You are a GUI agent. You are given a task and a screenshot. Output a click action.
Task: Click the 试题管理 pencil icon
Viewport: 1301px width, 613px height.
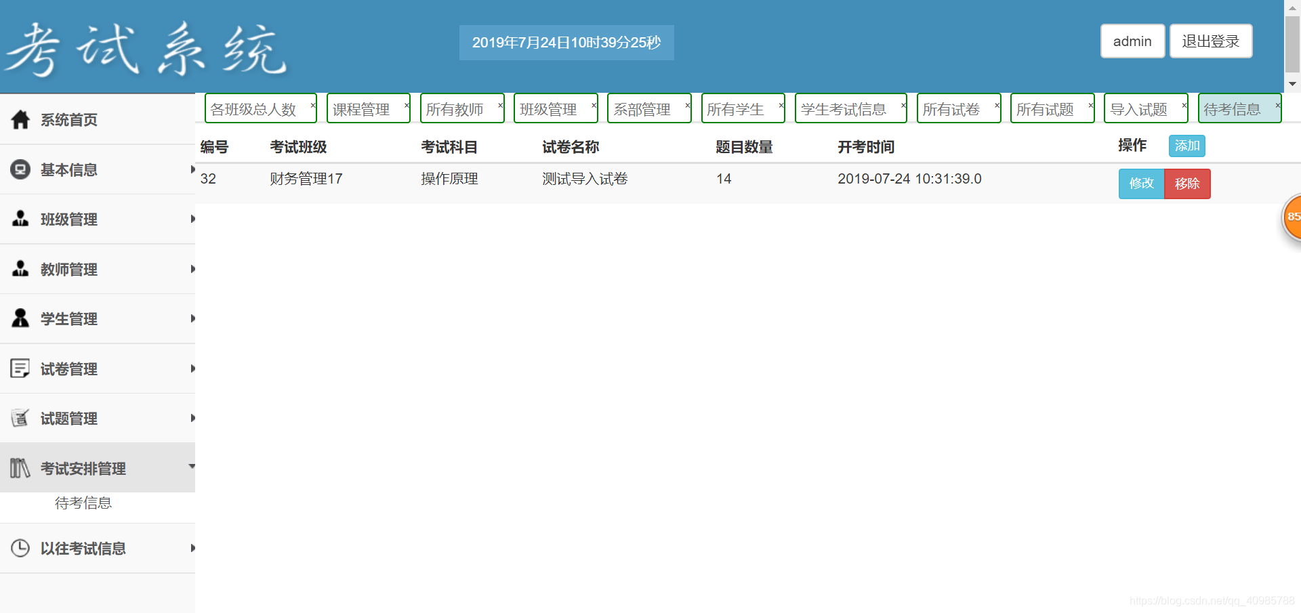coord(20,418)
